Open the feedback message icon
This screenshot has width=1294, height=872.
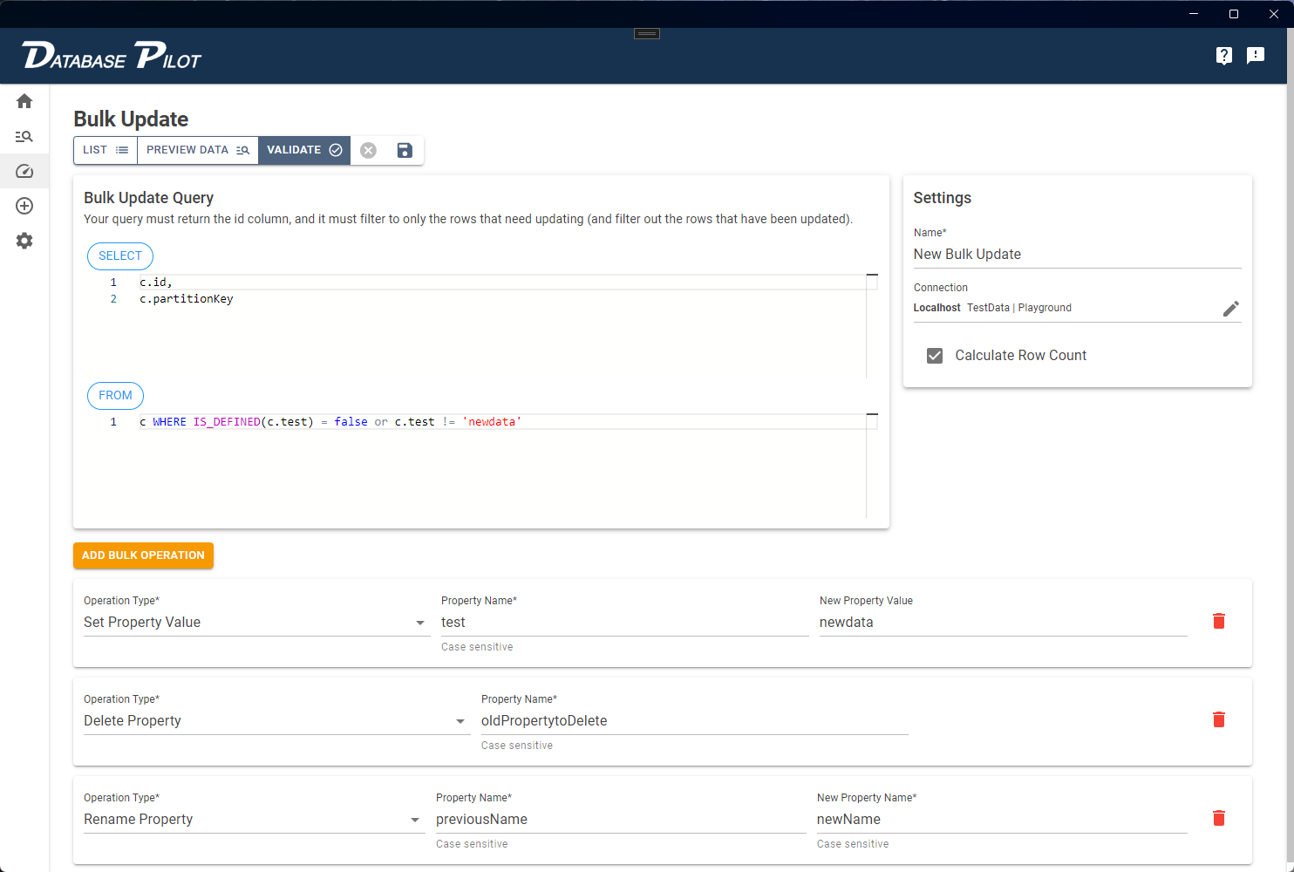[x=1256, y=56]
